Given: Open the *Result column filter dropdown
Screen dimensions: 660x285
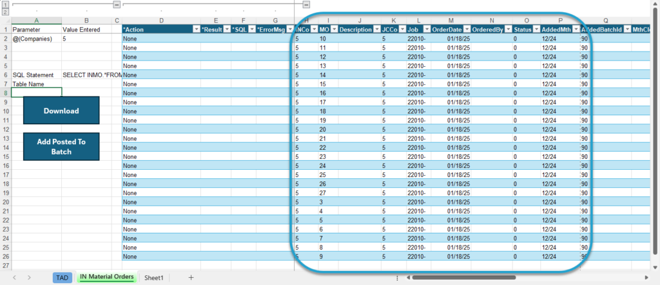Looking at the screenshot, I should [x=226, y=30].
